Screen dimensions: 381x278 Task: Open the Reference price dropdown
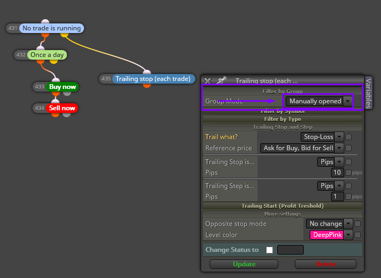[302, 148]
